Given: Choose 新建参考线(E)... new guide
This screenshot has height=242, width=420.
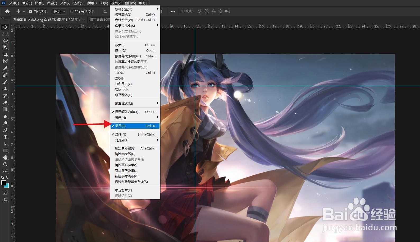Looking at the screenshot, I should pos(135,171).
